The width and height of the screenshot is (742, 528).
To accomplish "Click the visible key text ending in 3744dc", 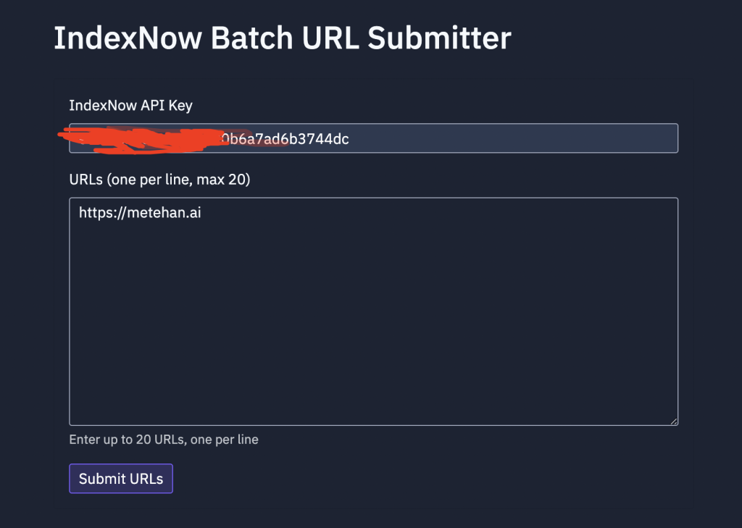I will (285, 139).
